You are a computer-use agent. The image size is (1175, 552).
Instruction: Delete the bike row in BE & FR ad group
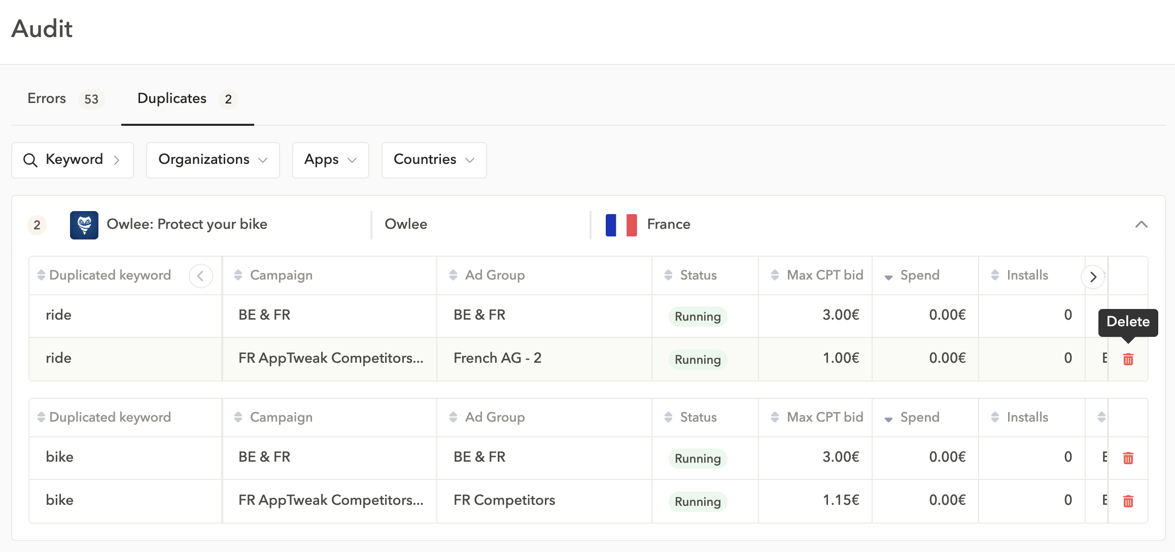click(1128, 458)
